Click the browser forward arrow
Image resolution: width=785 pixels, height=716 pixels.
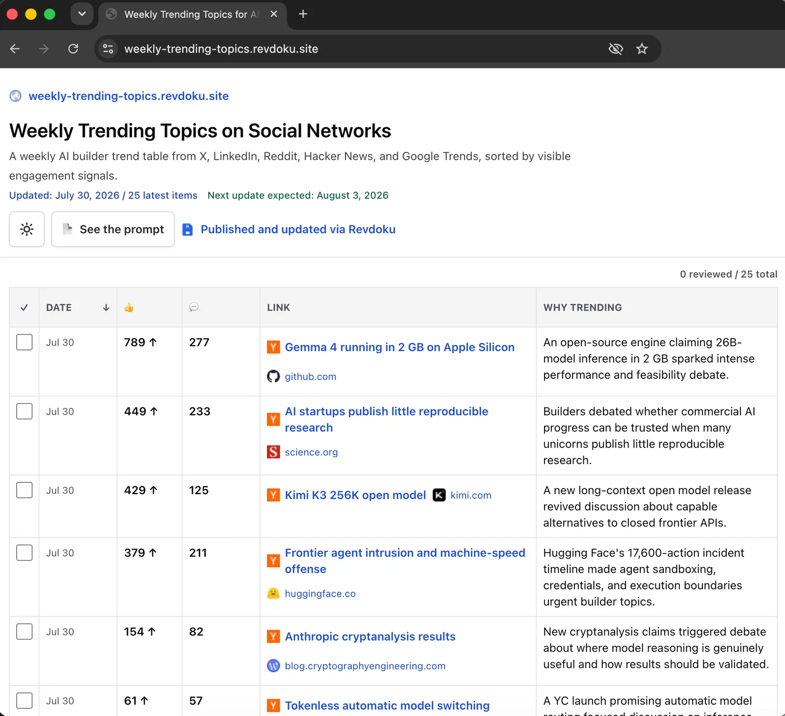tap(44, 49)
